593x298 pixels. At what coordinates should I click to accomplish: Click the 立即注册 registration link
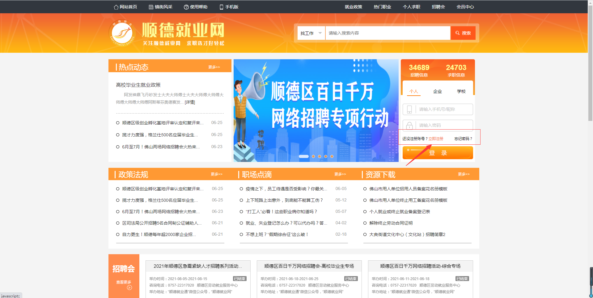point(436,139)
